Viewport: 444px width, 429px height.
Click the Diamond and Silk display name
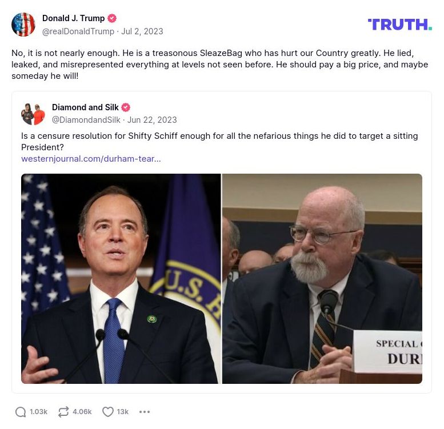click(85, 107)
